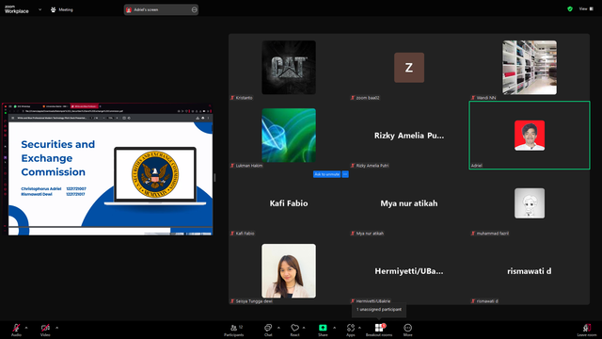Screen dimensions: 602x339
Task: Click the minus icon on Adriel's screen pill
Action: pyautogui.click(x=195, y=9)
